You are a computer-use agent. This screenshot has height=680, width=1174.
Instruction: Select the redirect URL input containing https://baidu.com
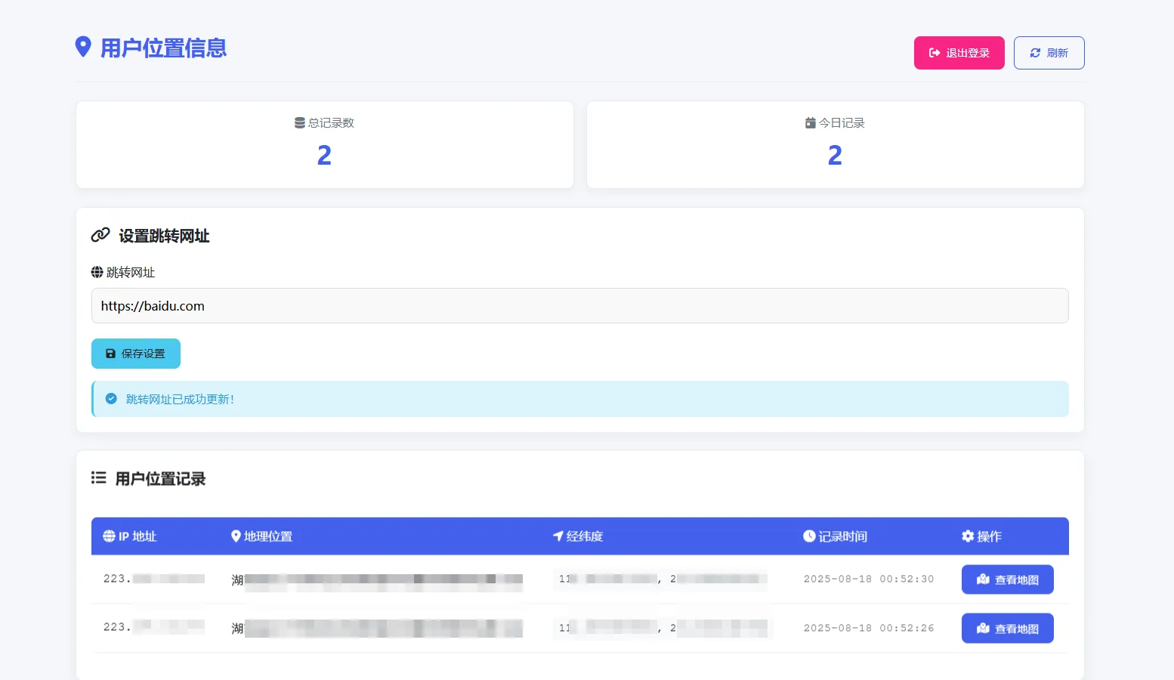coord(579,305)
